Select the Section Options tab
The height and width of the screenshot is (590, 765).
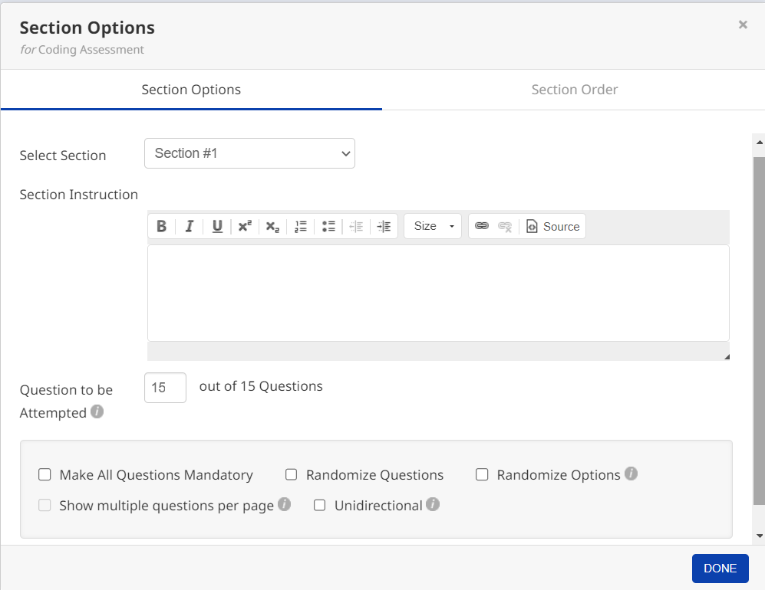point(191,90)
